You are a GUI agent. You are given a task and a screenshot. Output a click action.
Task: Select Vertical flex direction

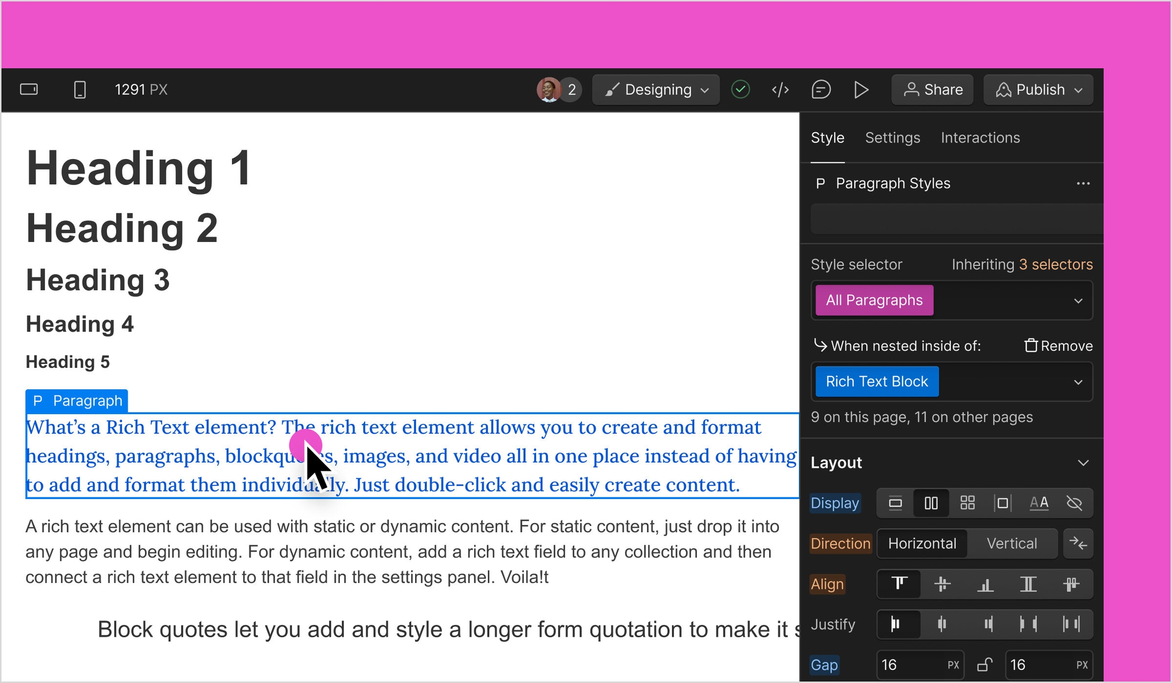click(x=1011, y=544)
